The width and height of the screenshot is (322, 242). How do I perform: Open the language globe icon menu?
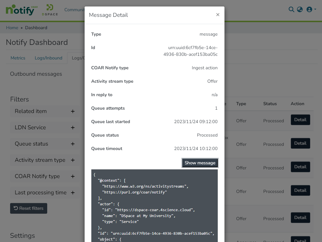[x=300, y=10]
